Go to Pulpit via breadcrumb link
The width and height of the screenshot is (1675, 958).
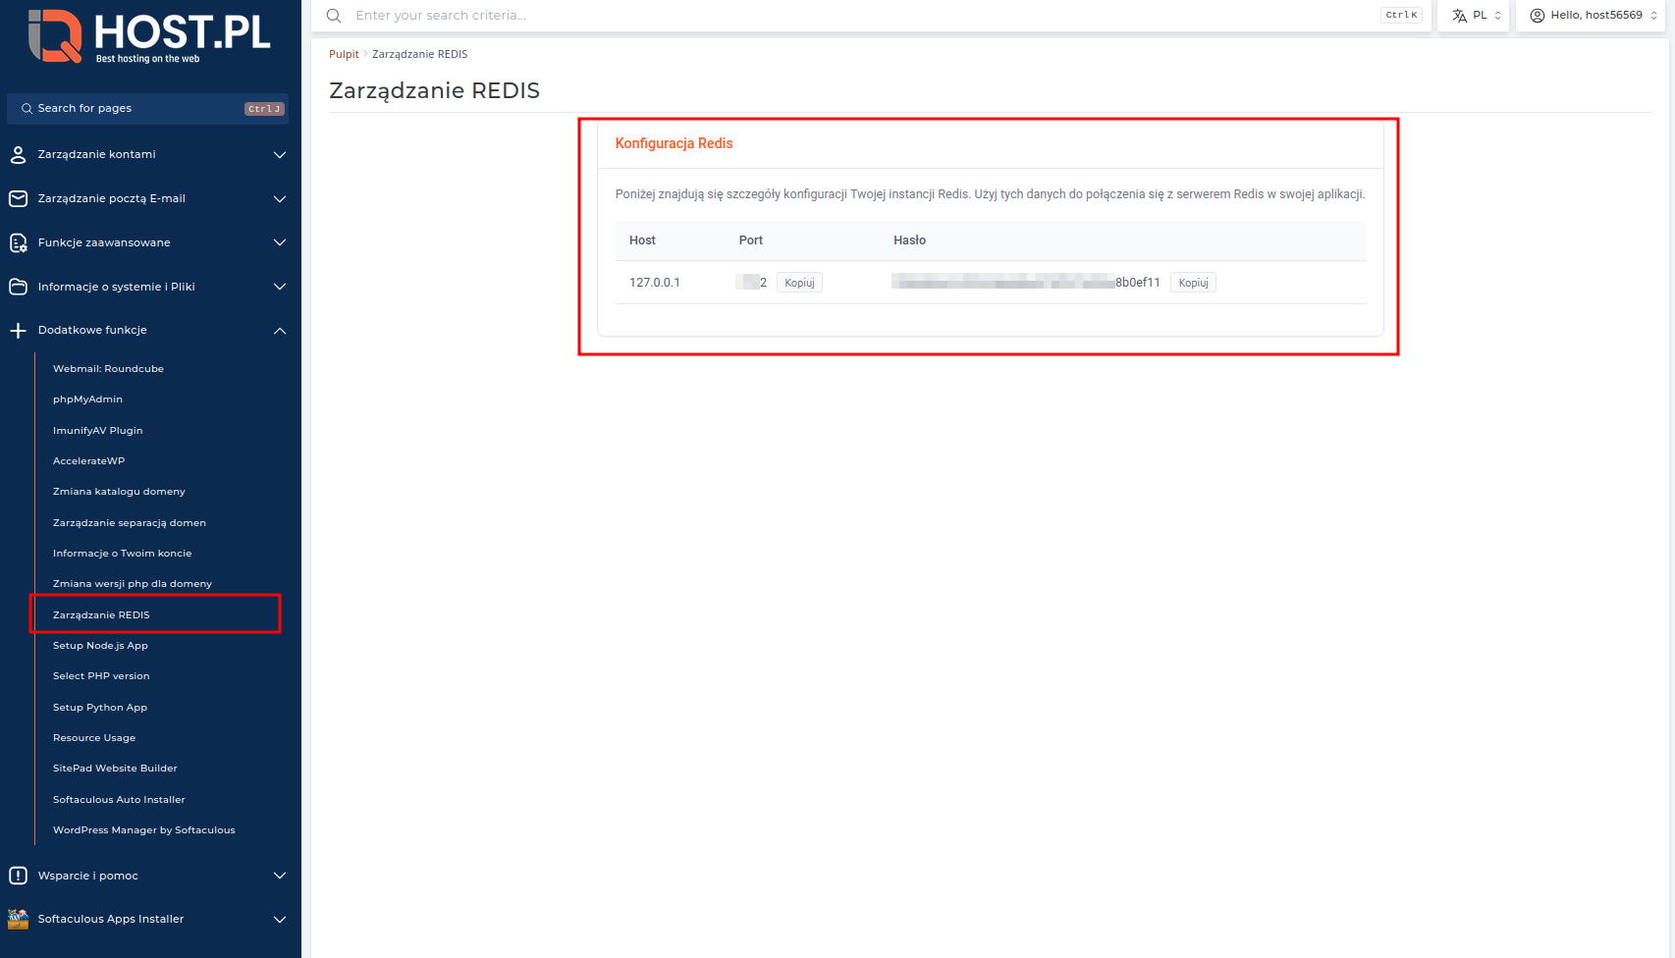(344, 55)
